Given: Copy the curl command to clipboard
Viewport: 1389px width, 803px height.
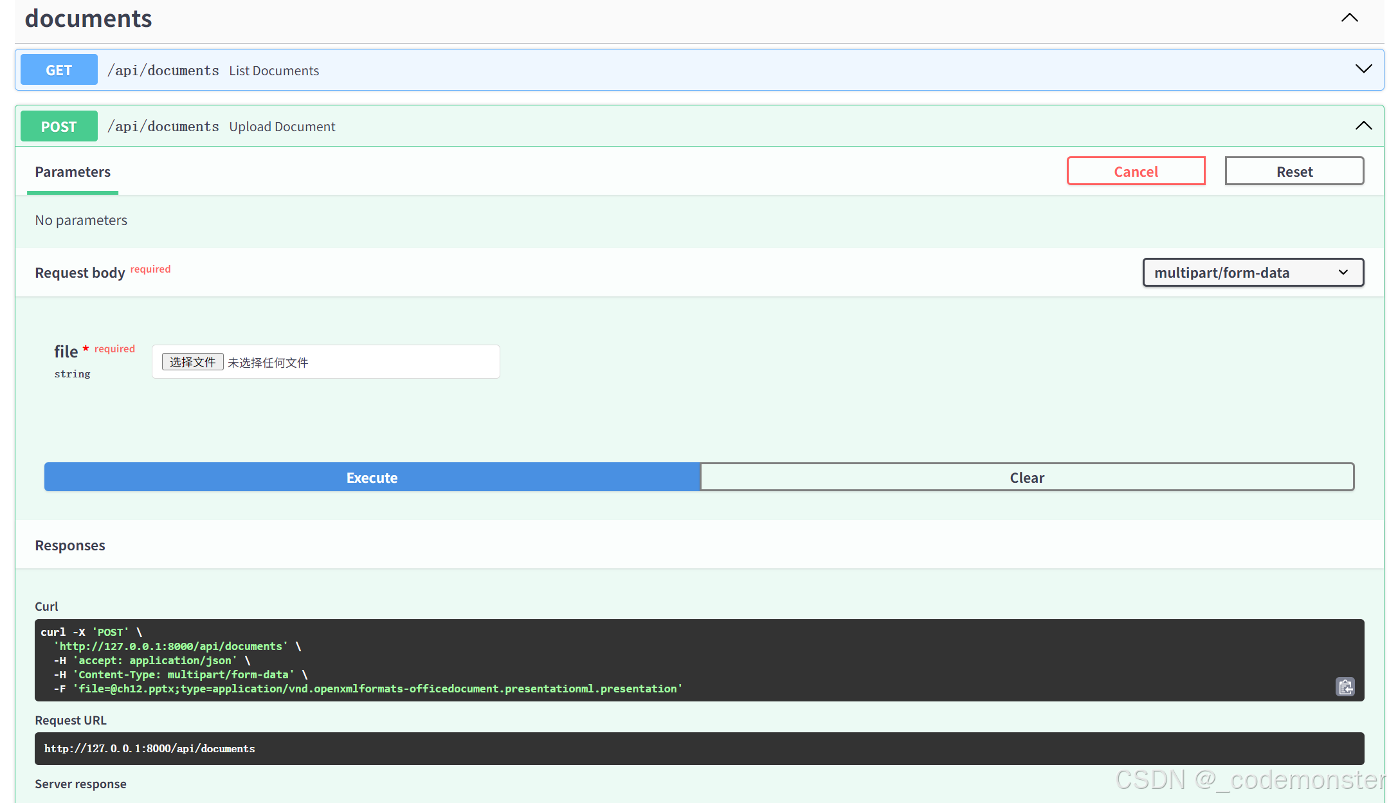Looking at the screenshot, I should click(x=1345, y=687).
